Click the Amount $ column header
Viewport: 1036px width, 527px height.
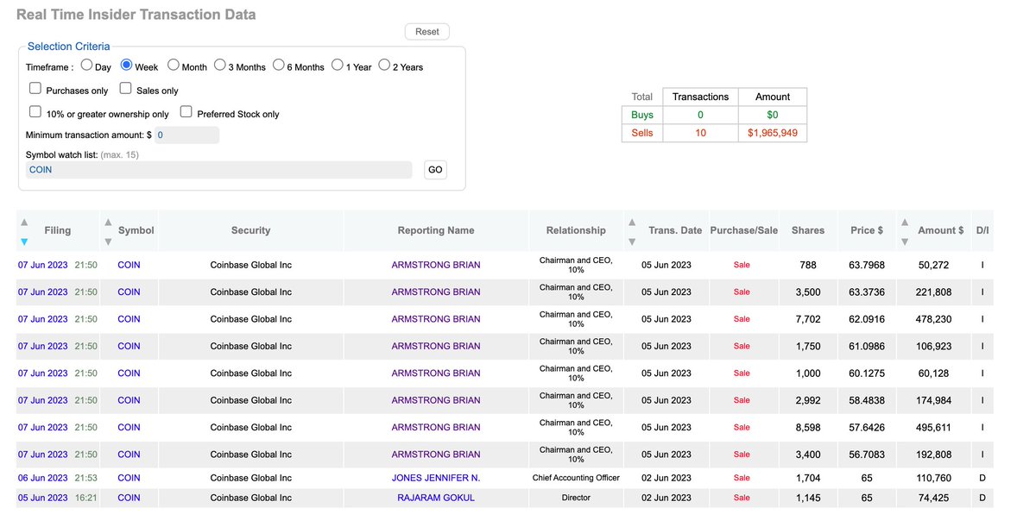point(941,230)
